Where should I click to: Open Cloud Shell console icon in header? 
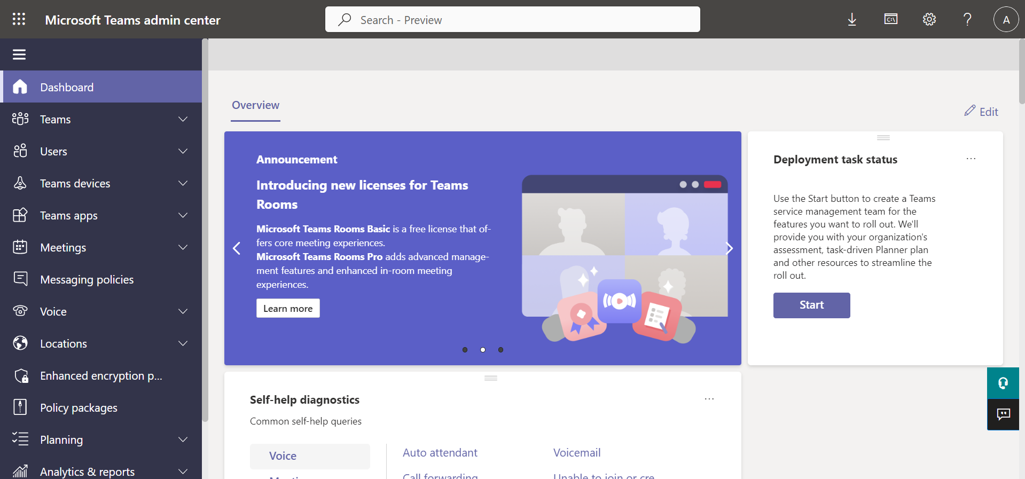(891, 19)
